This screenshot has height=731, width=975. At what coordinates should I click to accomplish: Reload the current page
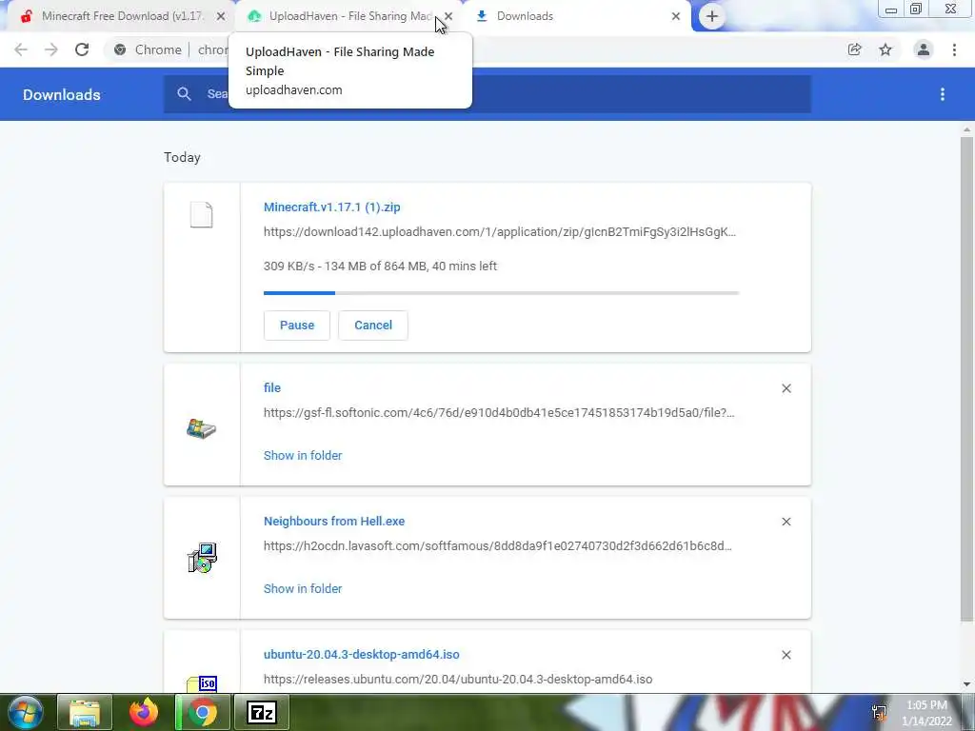[82, 49]
